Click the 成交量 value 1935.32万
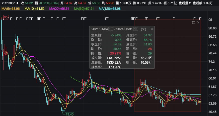219x116 pixels. tap(114, 63)
